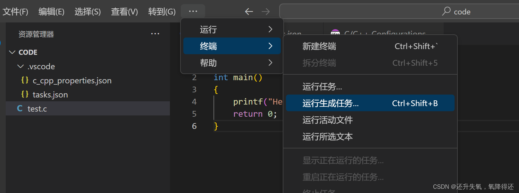Go forward with the right arrow

(266, 12)
